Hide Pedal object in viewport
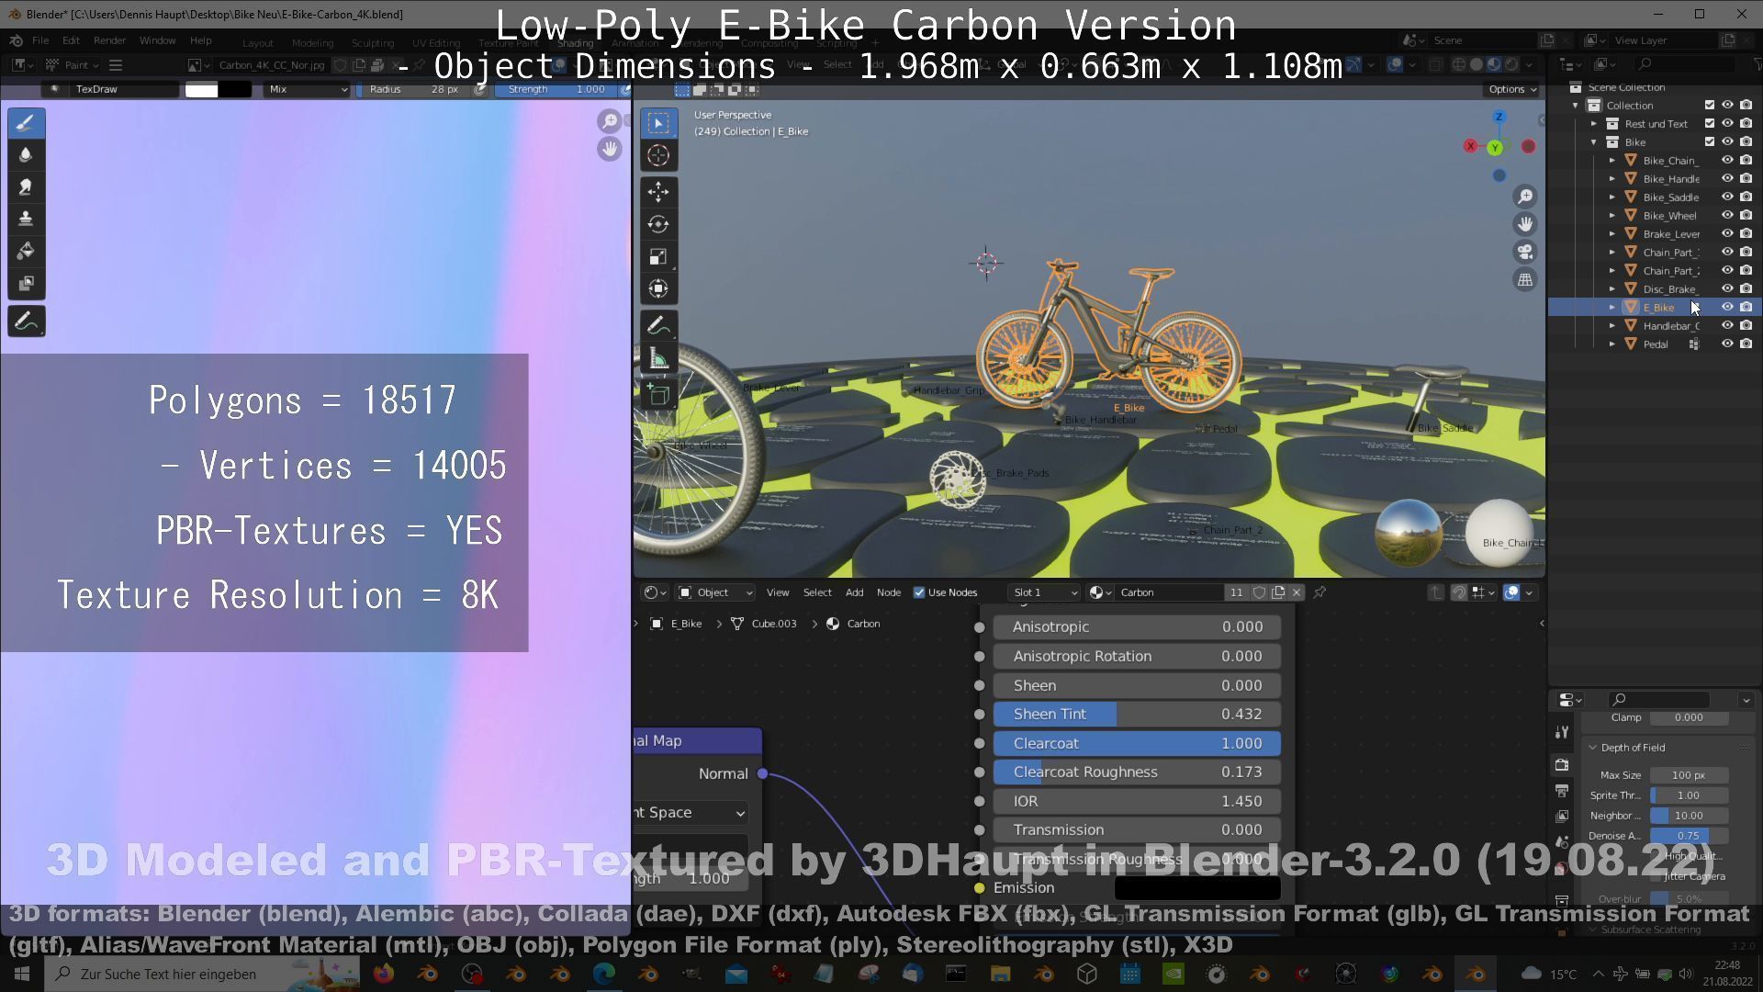This screenshot has height=992, width=1763. tap(1727, 344)
